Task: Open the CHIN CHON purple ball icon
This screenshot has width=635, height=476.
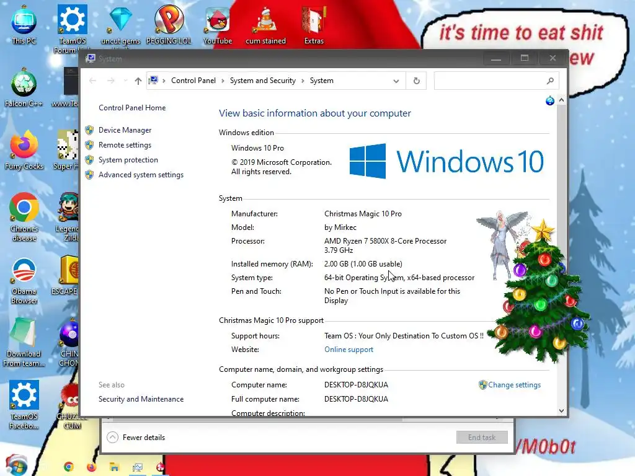Action: pyautogui.click(x=69, y=342)
